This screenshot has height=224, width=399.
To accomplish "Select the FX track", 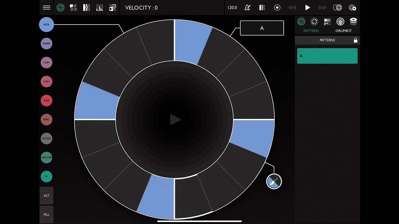I will tap(46, 176).
